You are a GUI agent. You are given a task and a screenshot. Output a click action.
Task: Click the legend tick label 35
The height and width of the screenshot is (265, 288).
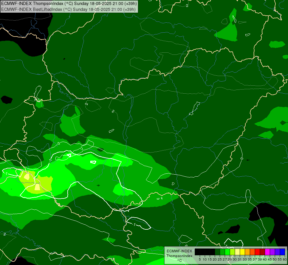(250, 259)
